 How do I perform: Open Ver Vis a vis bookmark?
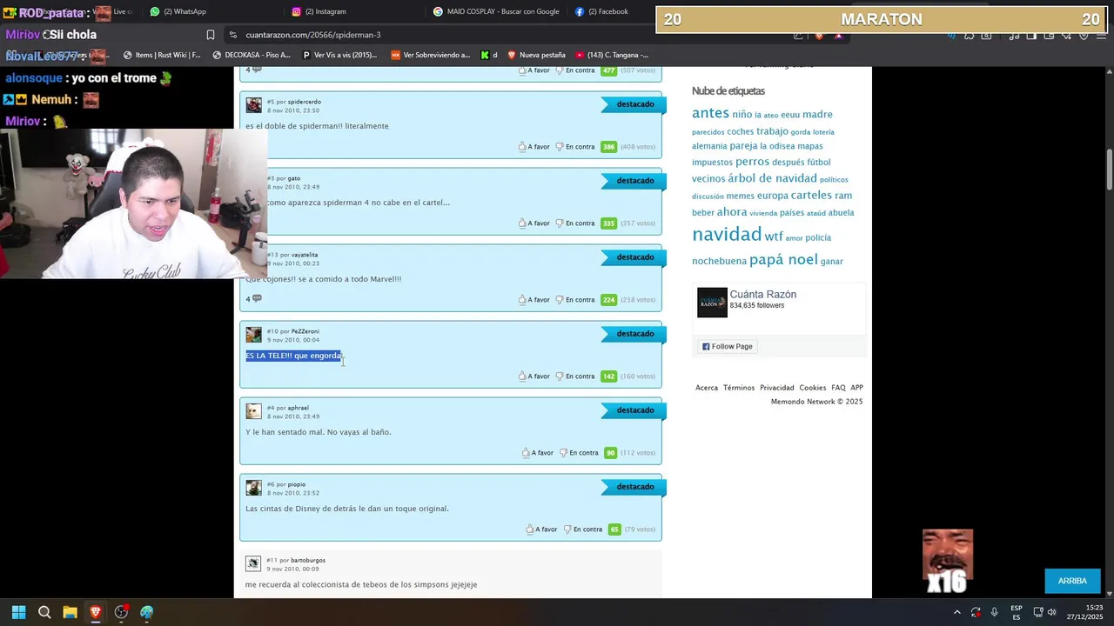coord(339,55)
